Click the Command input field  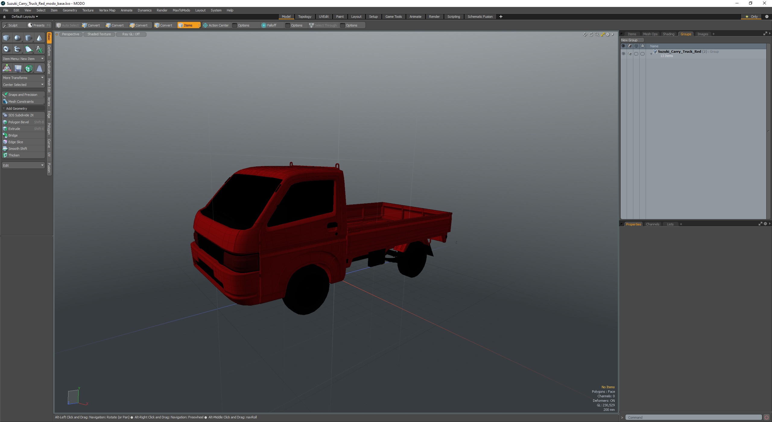point(693,417)
